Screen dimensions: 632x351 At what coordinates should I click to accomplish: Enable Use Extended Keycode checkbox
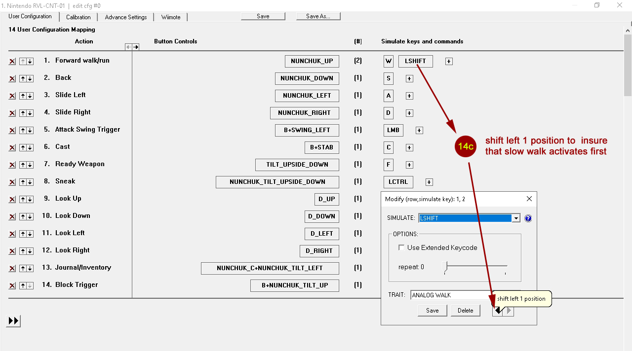(x=401, y=248)
